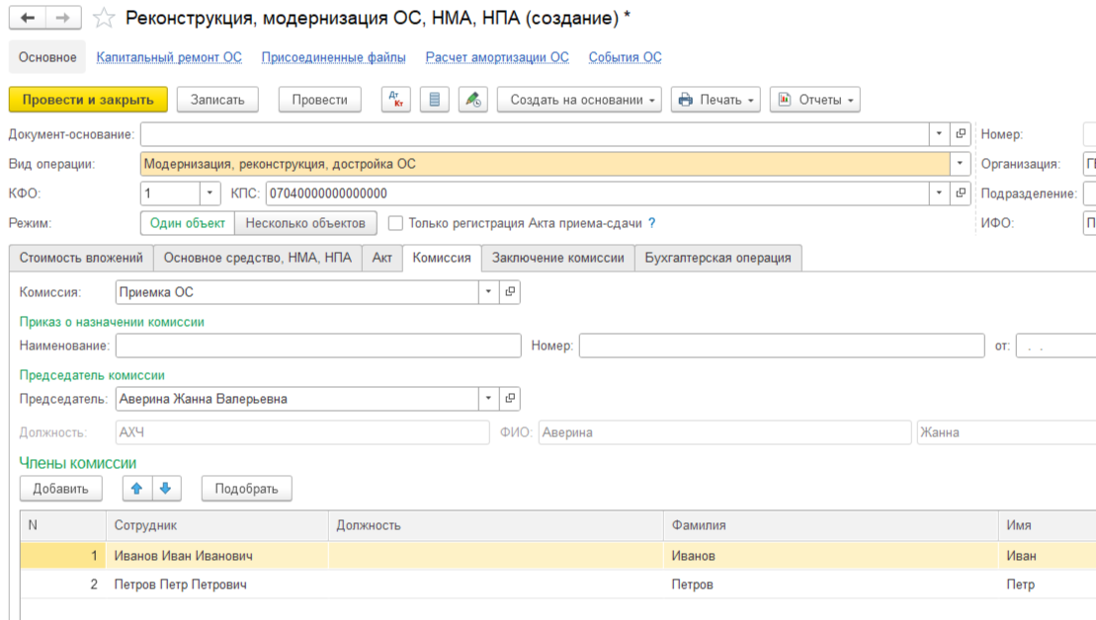Click the order date field after от
Screen dimensions: 1096x620
tap(1055, 346)
